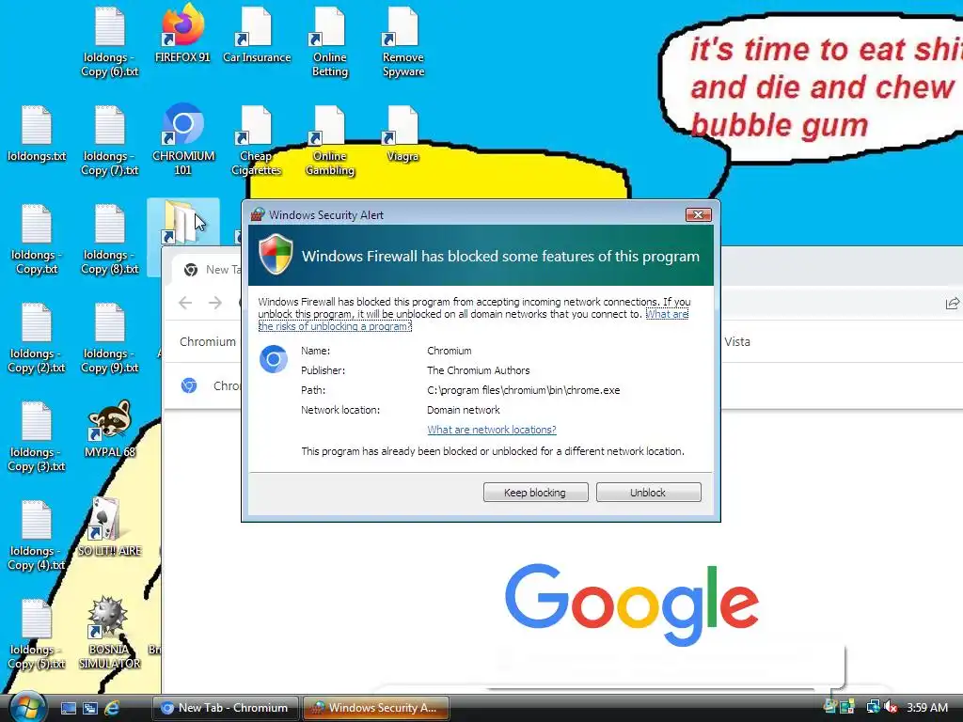Switch to New Tab - Chromium taskbar button
The image size is (963, 722).
click(x=225, y=708)
